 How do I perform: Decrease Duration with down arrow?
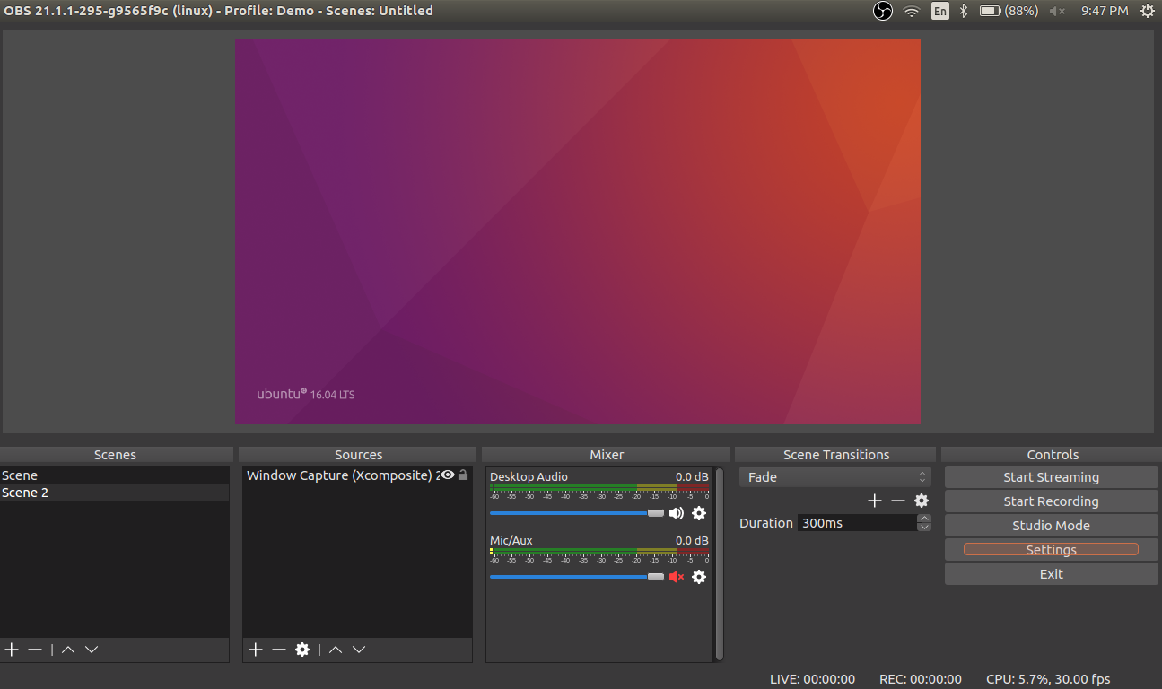(924, 527)
